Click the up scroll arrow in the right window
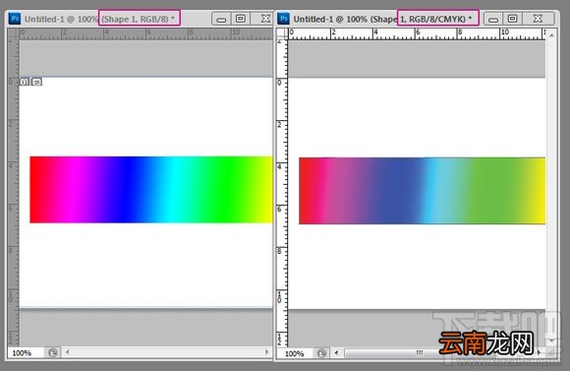This screenshot has height=371, width=570. [x=551, y=35]
